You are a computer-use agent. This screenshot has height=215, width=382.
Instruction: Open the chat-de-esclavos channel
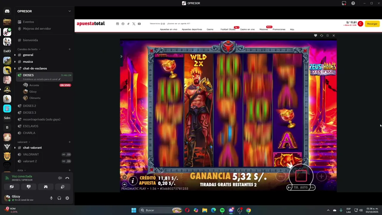click(x=44, y=68)
